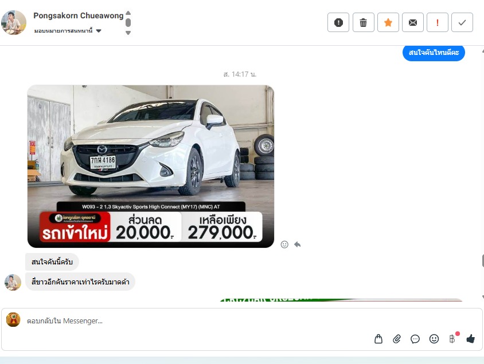Image resolution: width=484 pixels, height=364 pixels.
Task: Click the spam report octagon icon
Action: click(x=338, y=22)
